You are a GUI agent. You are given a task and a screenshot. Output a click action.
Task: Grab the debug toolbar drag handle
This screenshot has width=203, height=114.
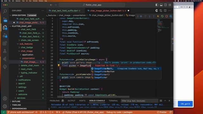point(138,16)
